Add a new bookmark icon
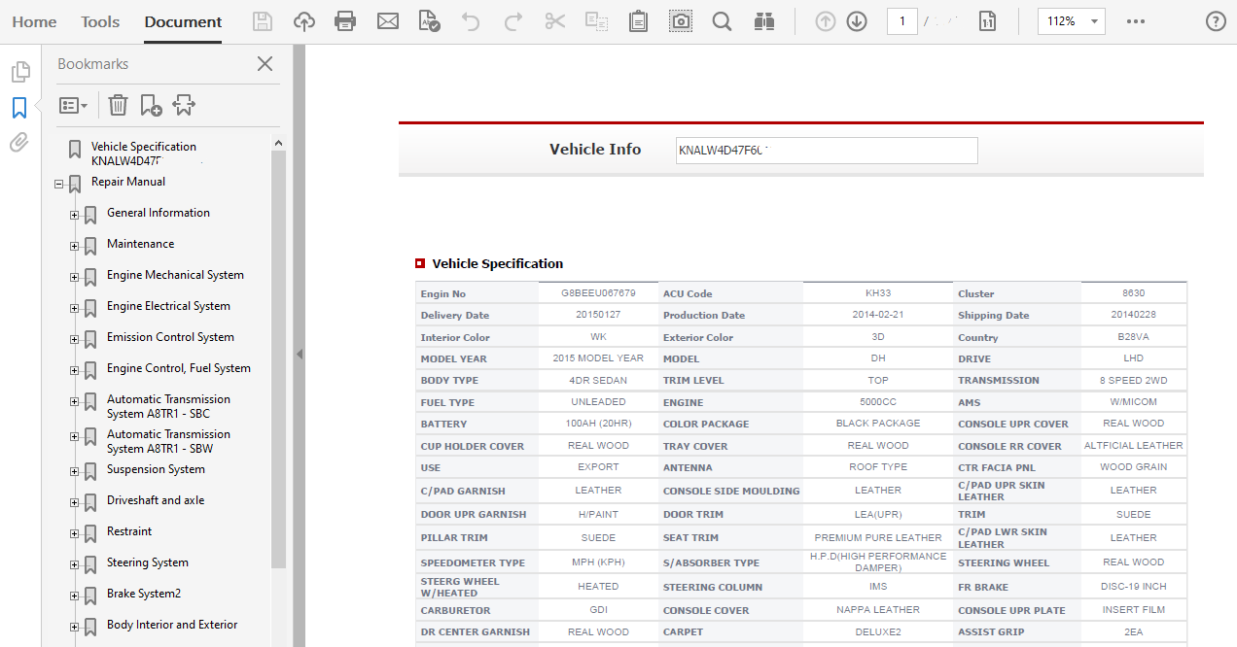This screenshot has height=647, width=1237. click(x=151, y=105)
